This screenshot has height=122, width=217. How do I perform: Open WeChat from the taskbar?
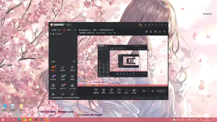point(25,120)
